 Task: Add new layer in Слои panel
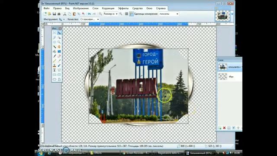coord(220,128)
